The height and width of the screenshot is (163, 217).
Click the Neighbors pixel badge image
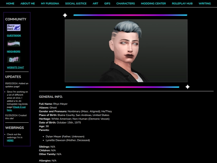14,43
